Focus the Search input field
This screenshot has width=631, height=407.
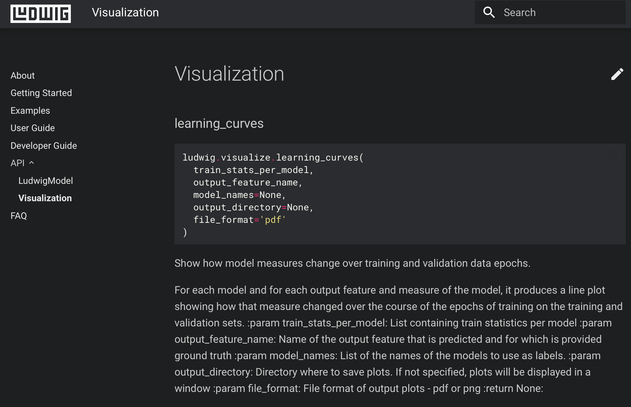point(550,12)
